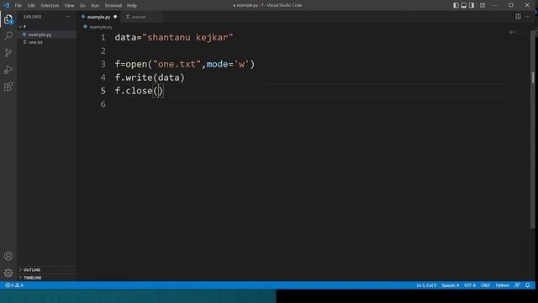Expand the OUTLINE section

[x=32, y=269]
